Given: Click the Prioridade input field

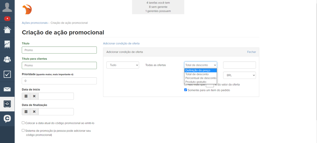Looking at the screenshot, I should [x=59, y=81].
